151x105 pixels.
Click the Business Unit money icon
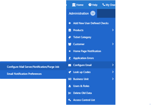click(x=70, y=79)
